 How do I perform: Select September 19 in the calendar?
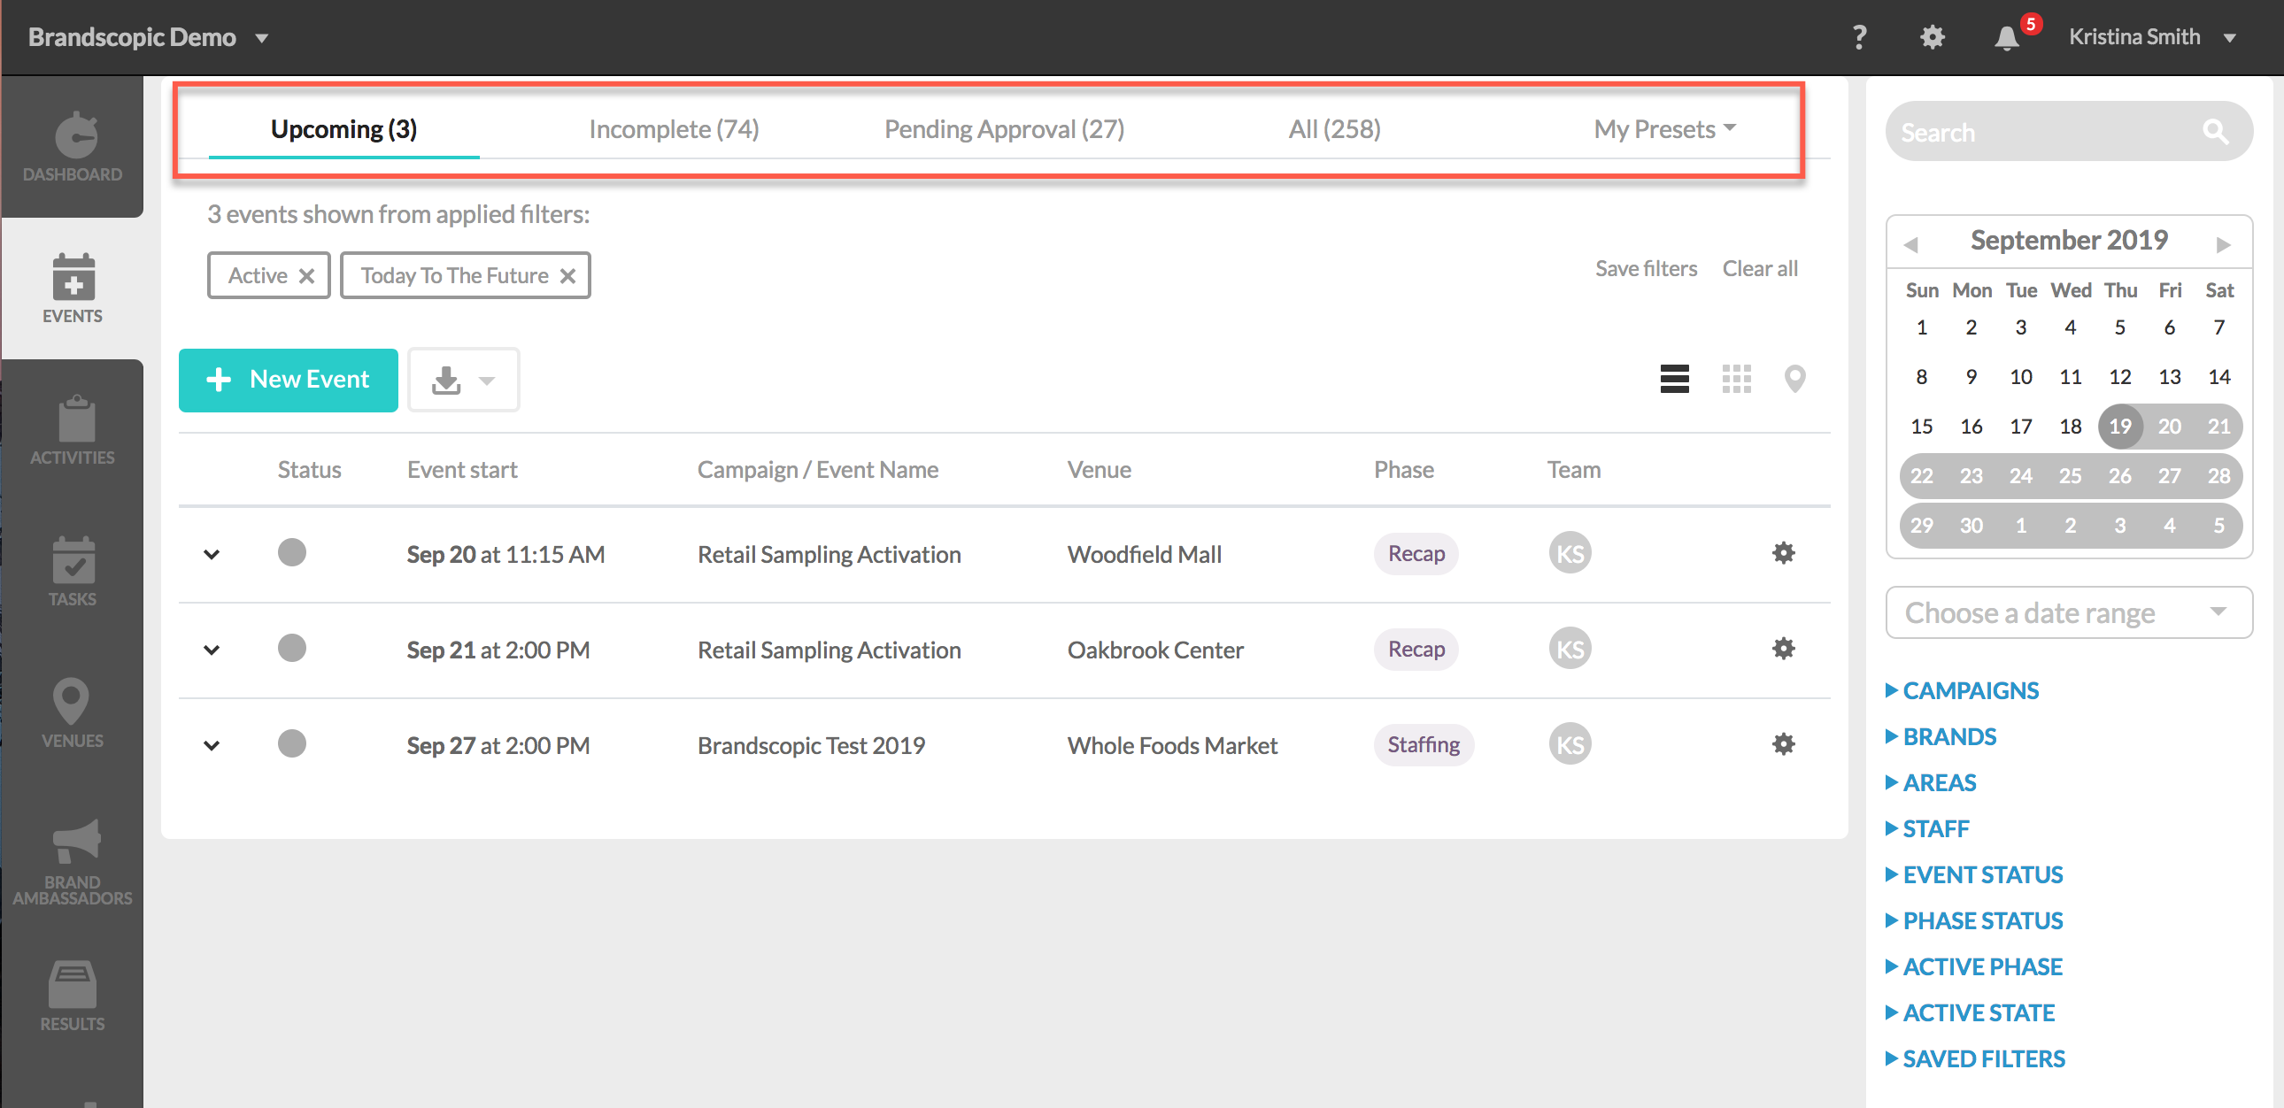point(2119,427)
